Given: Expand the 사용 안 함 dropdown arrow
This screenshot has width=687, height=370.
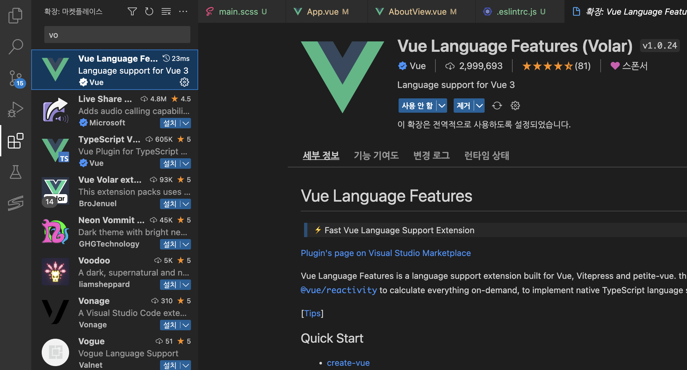Looking at the screenshot, I should pyautogui.click(x=442, y=106).
